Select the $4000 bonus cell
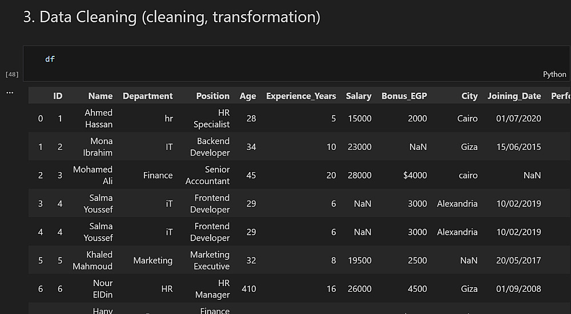Image resolution: width=571 pixels, height=314 pixels. click(x=415, y=175)
